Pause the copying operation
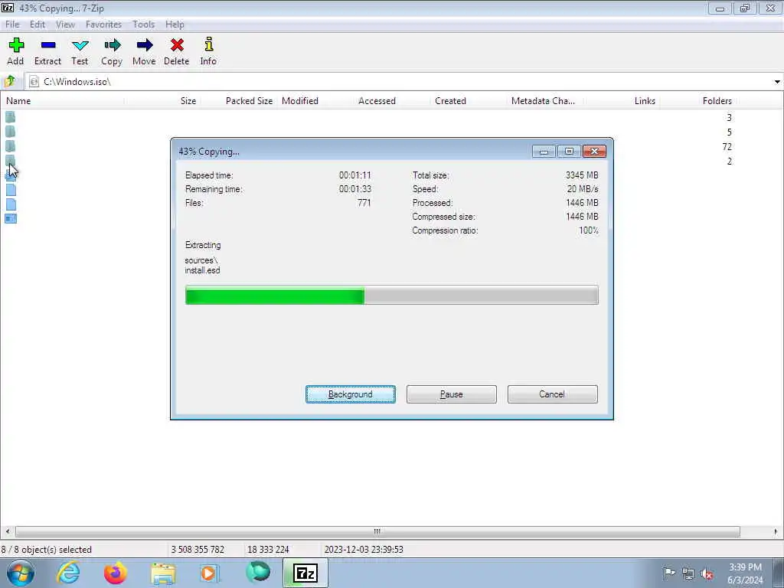The height and width of the screenshot is (588, 784). pos(452,394)
